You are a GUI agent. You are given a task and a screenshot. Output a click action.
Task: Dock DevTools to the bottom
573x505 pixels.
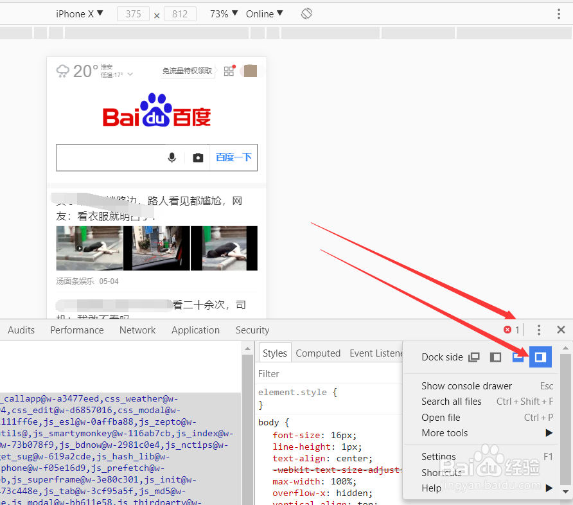click(518, 357)
